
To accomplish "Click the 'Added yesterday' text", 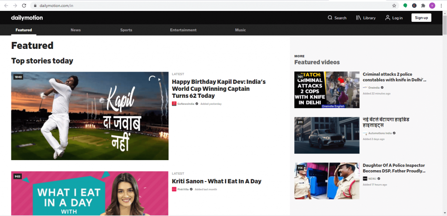I will tap(211, 104).
